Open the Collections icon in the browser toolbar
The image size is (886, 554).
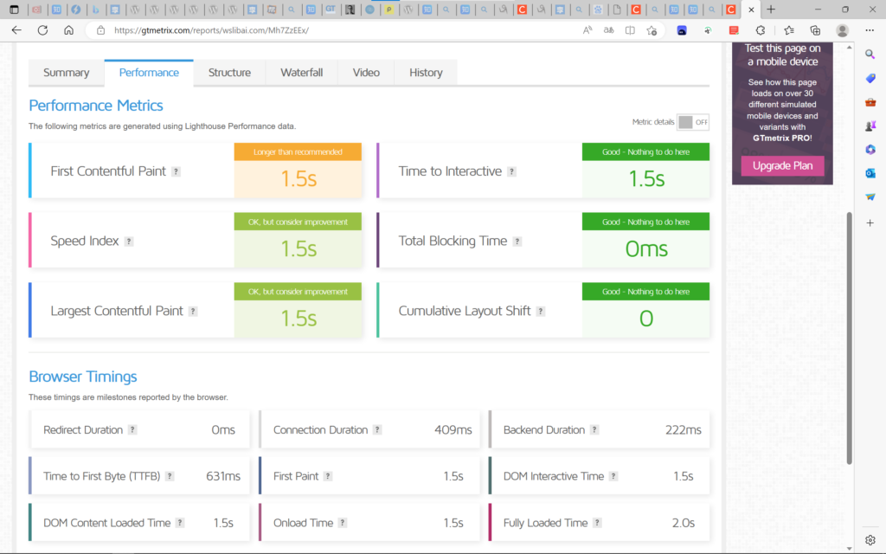coord(815,29)
